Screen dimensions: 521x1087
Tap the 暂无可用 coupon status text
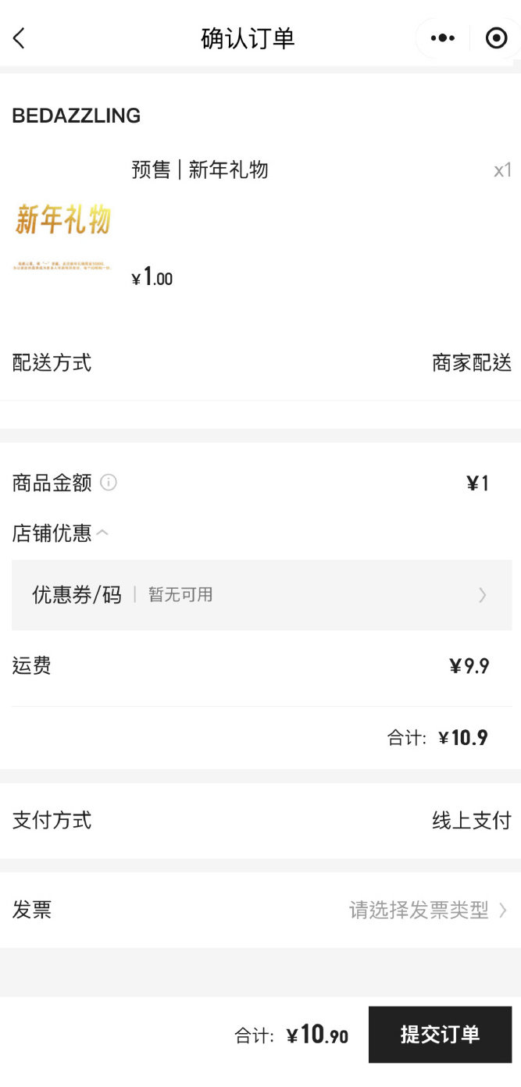coord(180,594)
